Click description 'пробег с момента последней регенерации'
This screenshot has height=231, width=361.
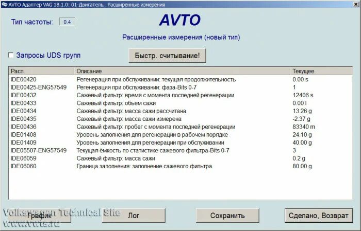180,127
